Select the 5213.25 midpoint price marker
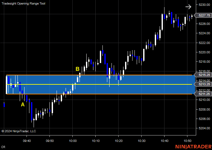 tap(203, 84)
